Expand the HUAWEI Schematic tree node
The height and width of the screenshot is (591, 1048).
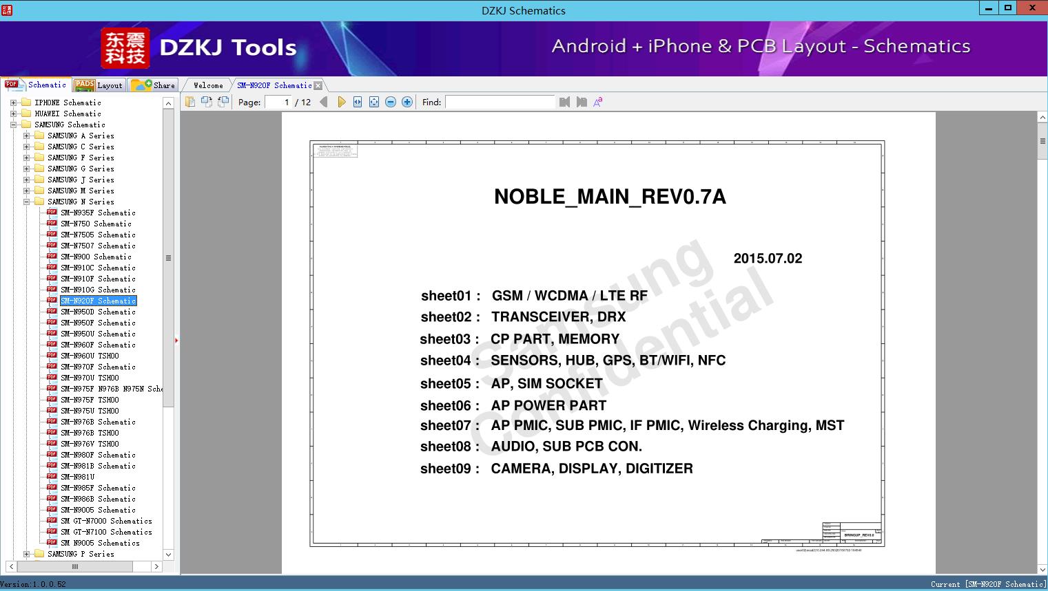click(13, 114)
